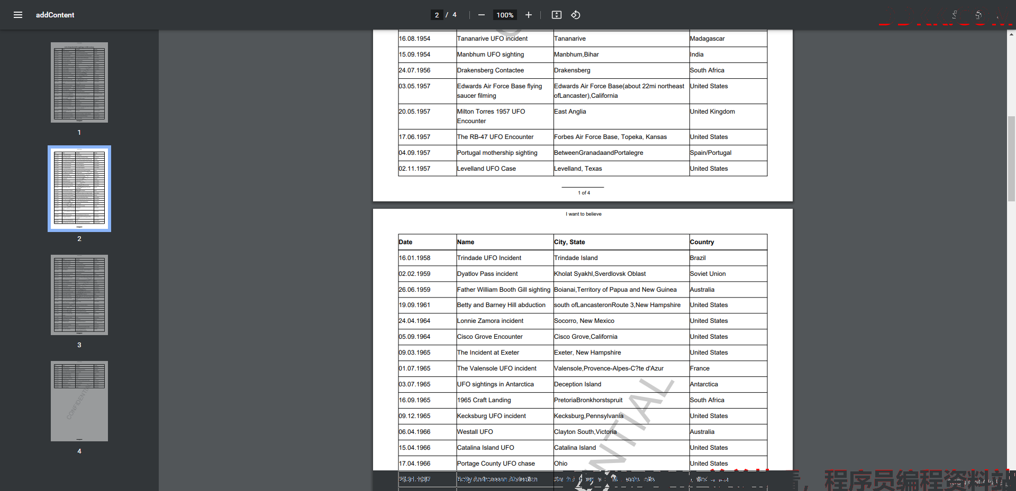Select 'Levelland UFO Case' cell

pos(505,169)
